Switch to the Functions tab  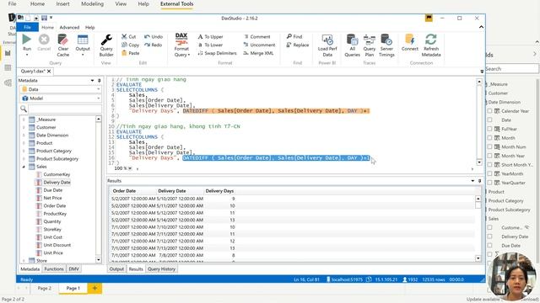(54, 269)
